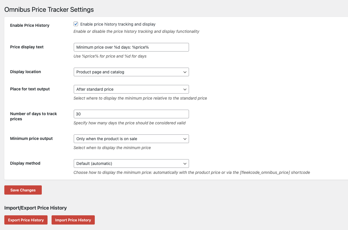Image resolution: width=348 pixels, height=230 pixels.
Task: Click the Enable Price History label
Action: click(30, 25)
